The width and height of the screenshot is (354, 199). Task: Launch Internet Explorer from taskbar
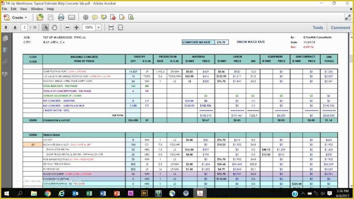[61, 193]
